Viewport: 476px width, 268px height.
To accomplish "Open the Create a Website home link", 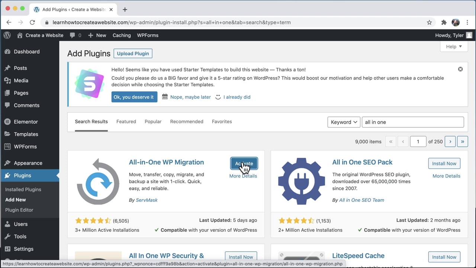I will [40, 35].
